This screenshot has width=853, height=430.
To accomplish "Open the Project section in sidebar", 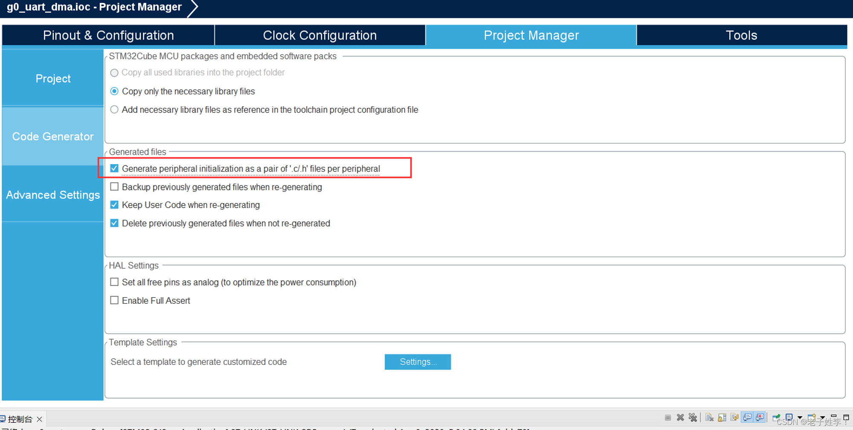I will (53, 78).
